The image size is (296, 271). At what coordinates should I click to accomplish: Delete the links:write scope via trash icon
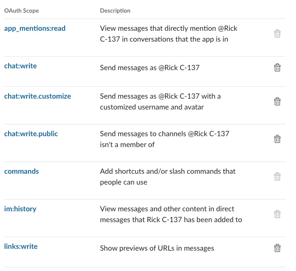277,248
